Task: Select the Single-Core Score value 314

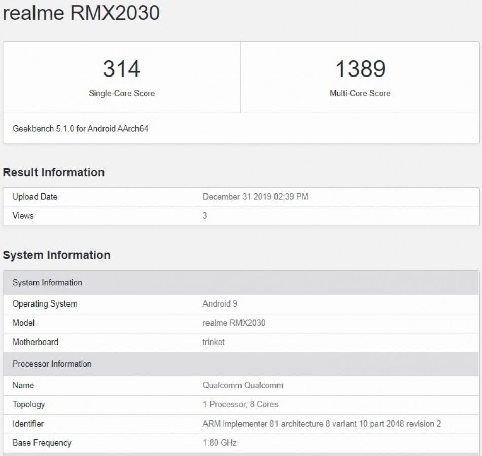Action: pyautogui.click(x=121, y=69)
